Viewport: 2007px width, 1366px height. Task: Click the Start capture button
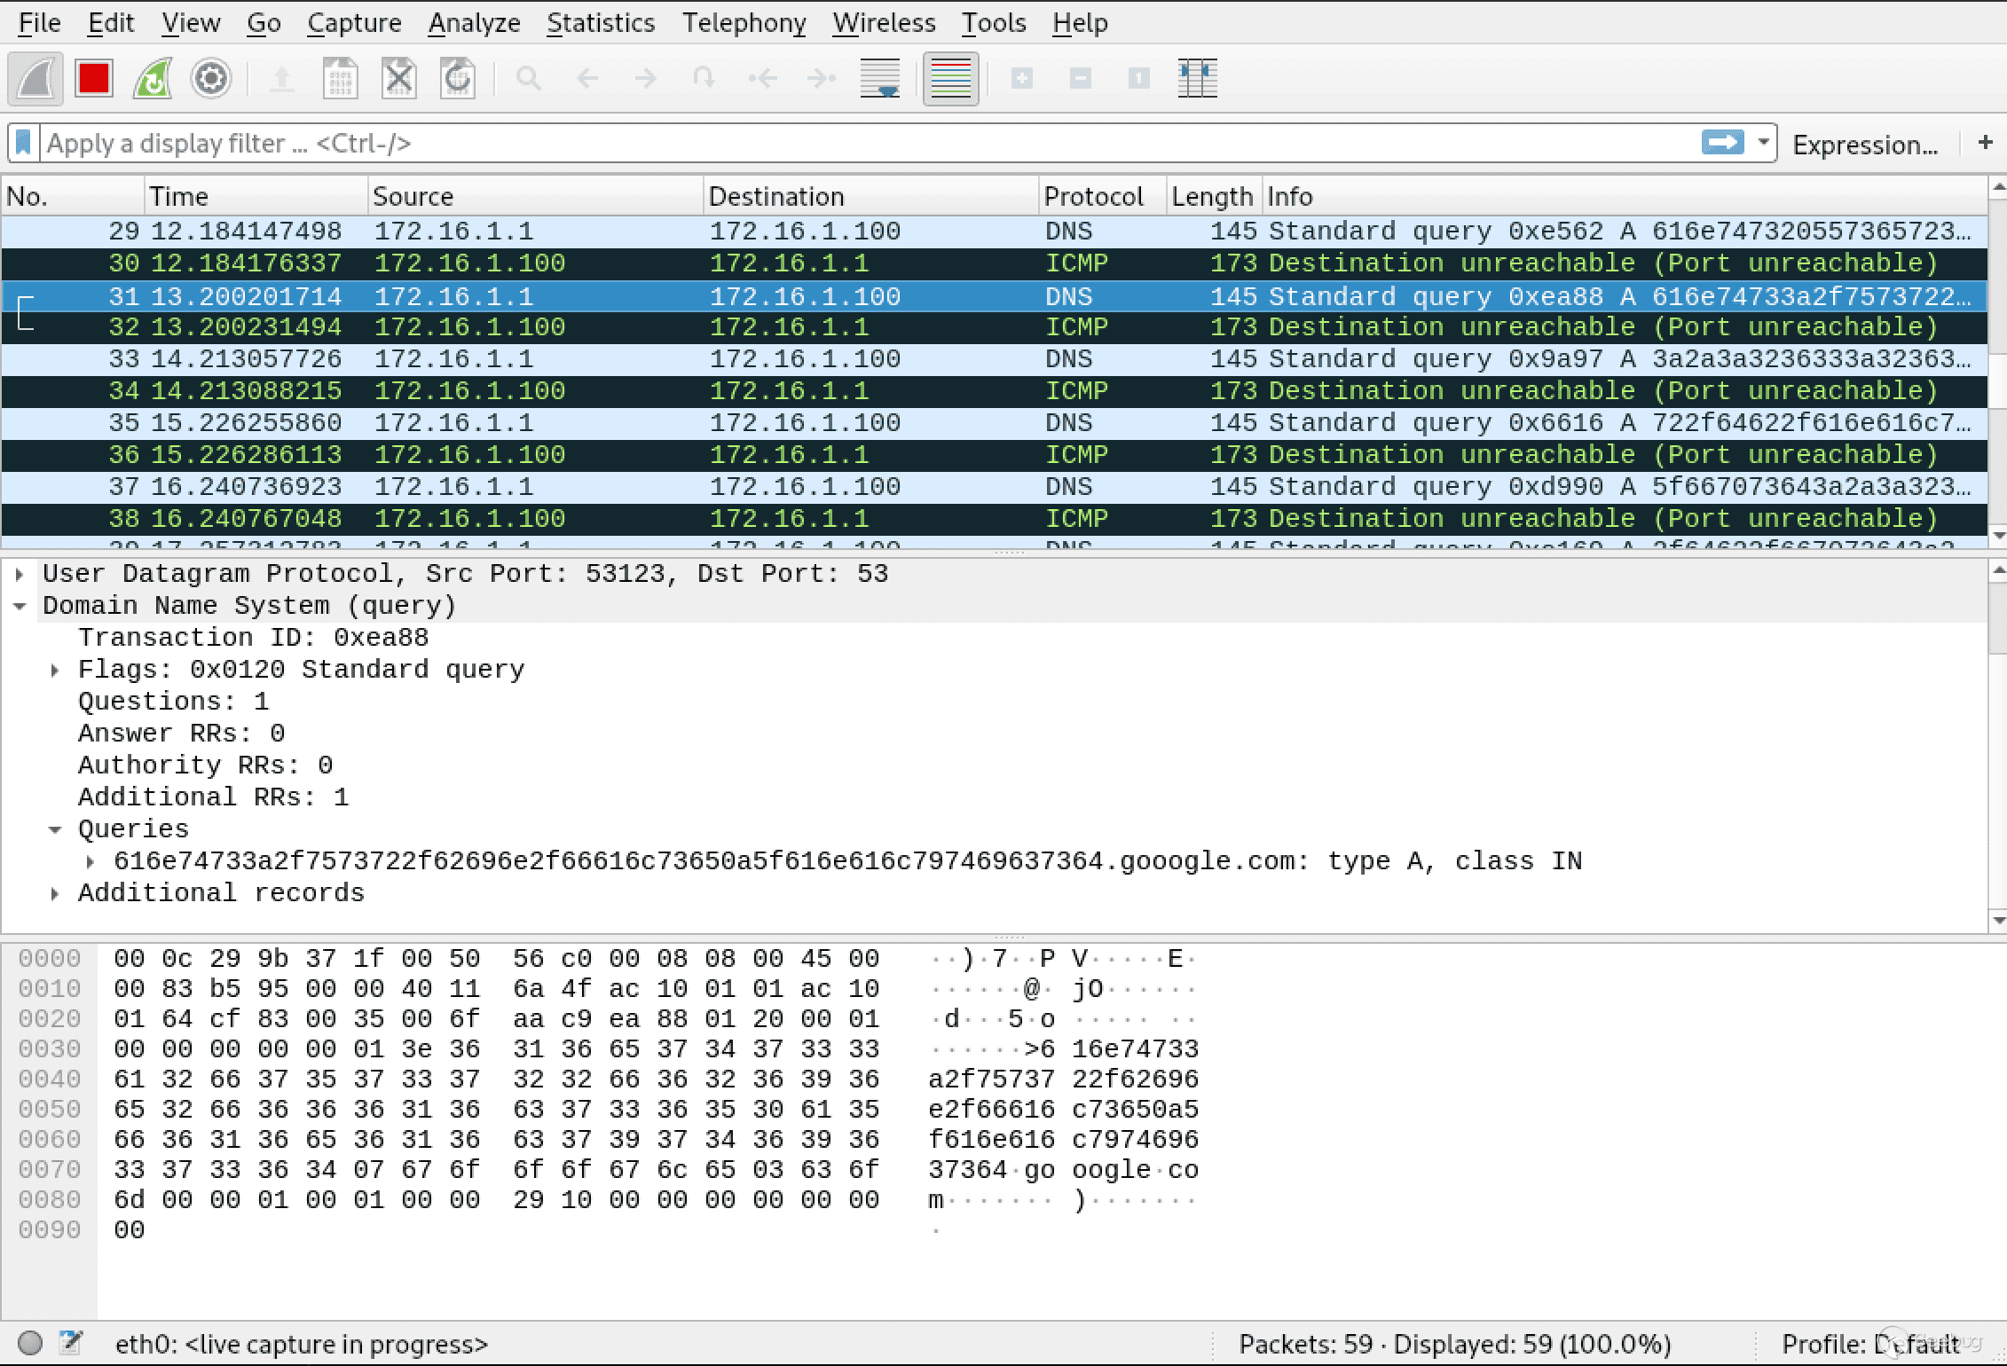[x=34, y=78]
